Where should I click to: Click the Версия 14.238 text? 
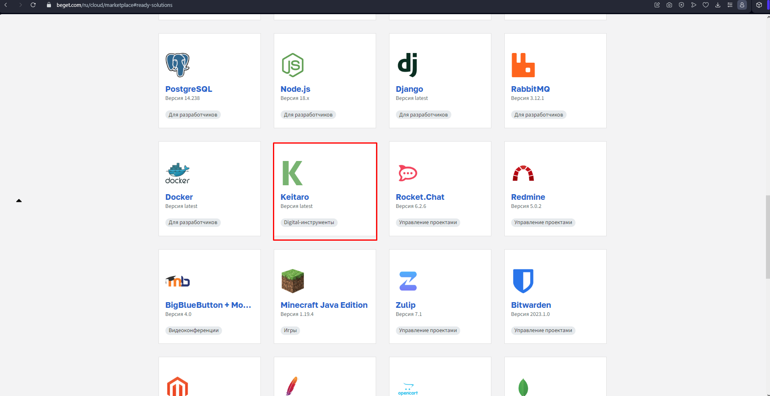pyautogui.click(x=182, y=98)
